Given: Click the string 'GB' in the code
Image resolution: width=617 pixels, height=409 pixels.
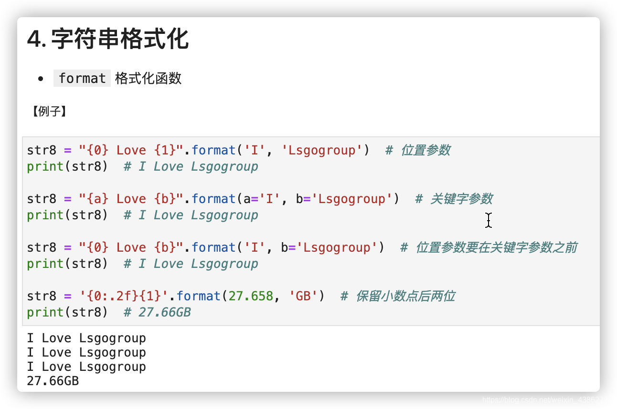Looking at the screenshot, I should (303, 296).
